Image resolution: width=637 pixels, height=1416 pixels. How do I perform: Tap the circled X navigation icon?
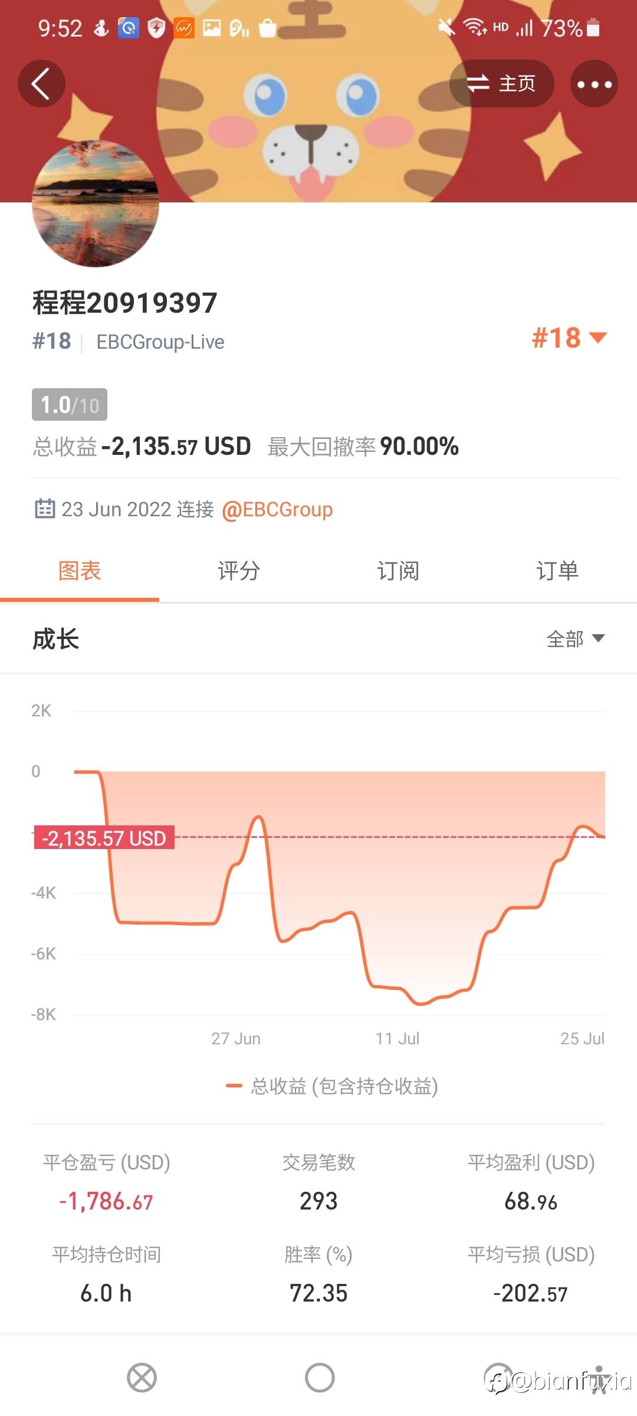click(142, 1378)
